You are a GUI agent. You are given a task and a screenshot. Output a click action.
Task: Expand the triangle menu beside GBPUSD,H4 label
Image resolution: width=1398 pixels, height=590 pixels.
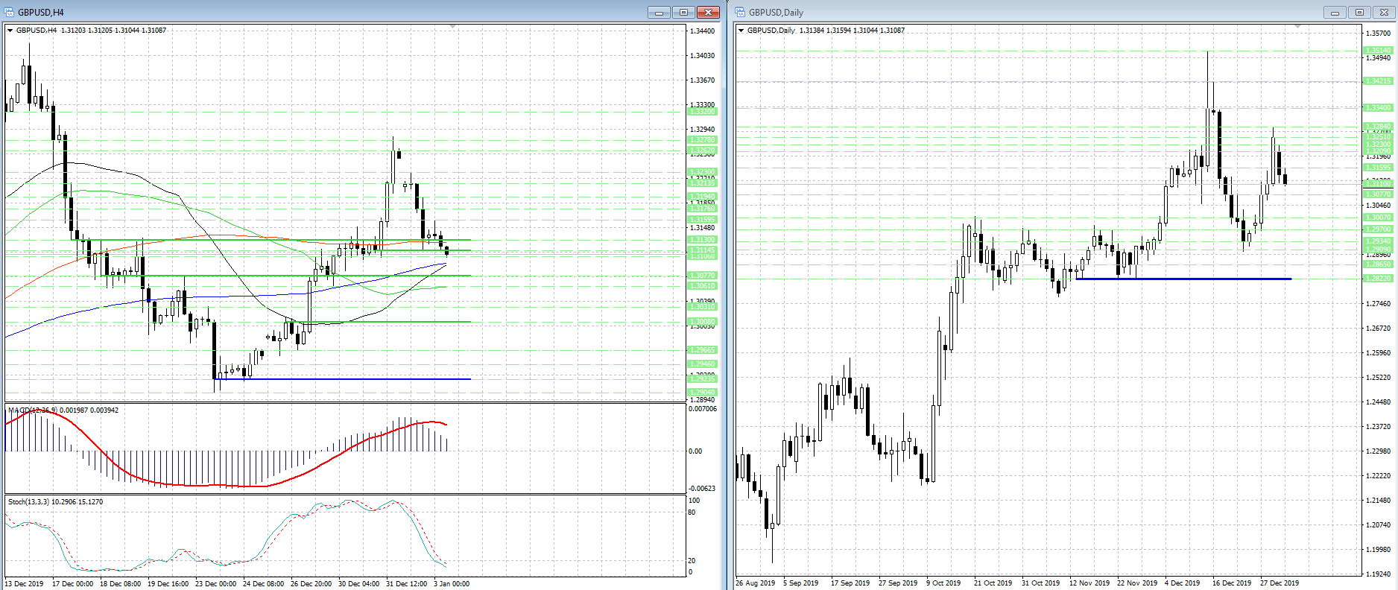pyautogui.click(x=10, y=31)
